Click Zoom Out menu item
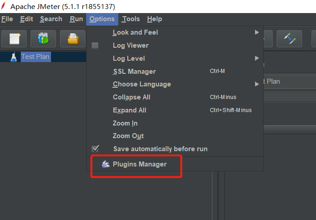 (x=128, y=136)
